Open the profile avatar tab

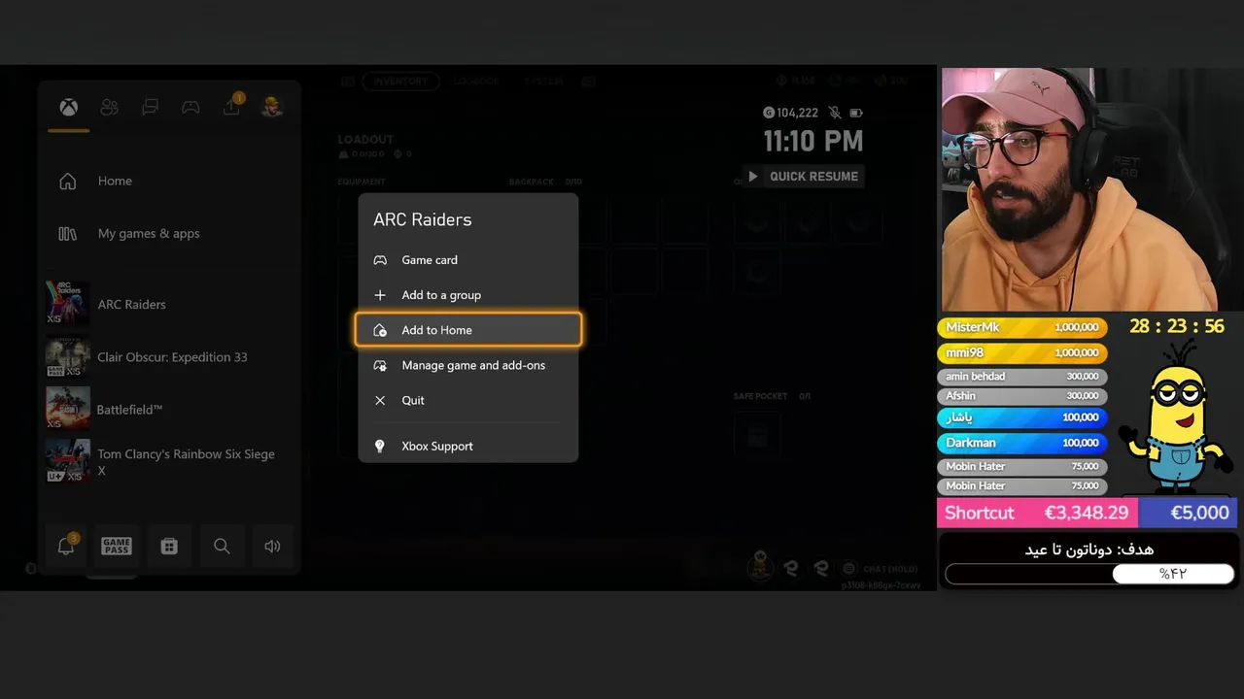[x=272, y=107]
